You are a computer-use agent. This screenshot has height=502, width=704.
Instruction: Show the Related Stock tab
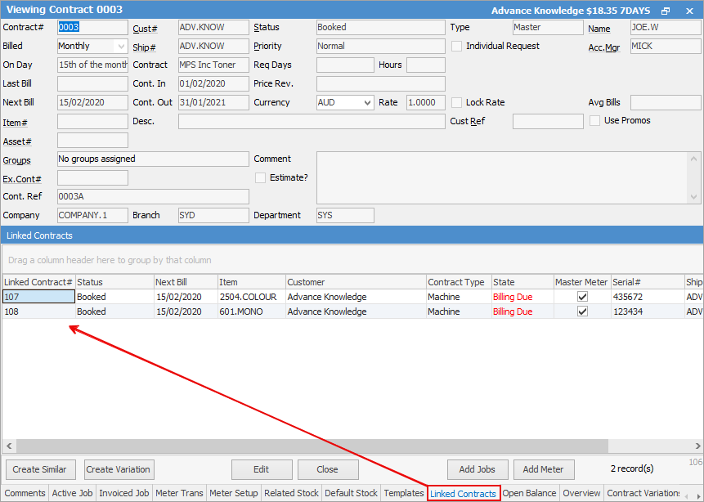[291, 493]
